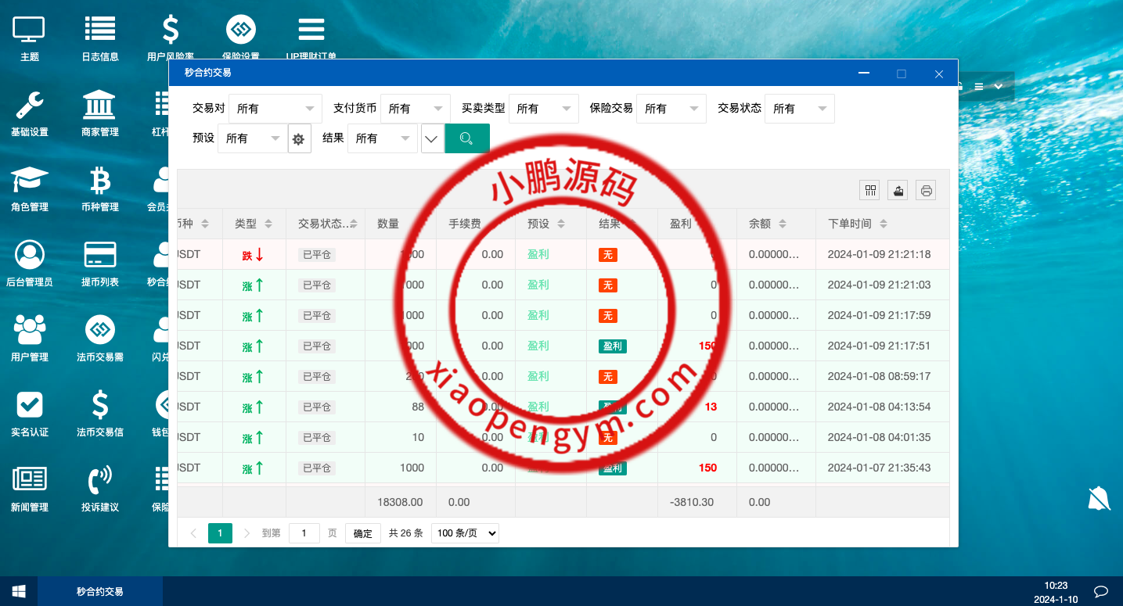Open the 主题 theme desktop icon

coord(29,38)
